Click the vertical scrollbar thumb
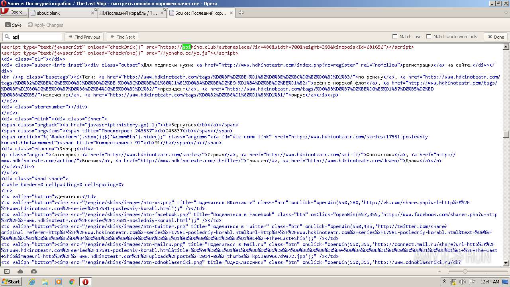The width and height of the screenshot is (510, 287). (x=506, y=134)
